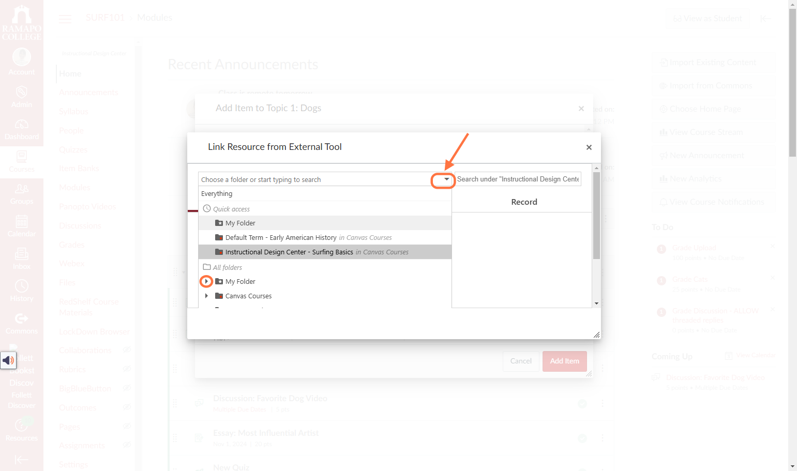
Task: Click the scroll down arrow in the external tool pane
Action: point(596,303)
